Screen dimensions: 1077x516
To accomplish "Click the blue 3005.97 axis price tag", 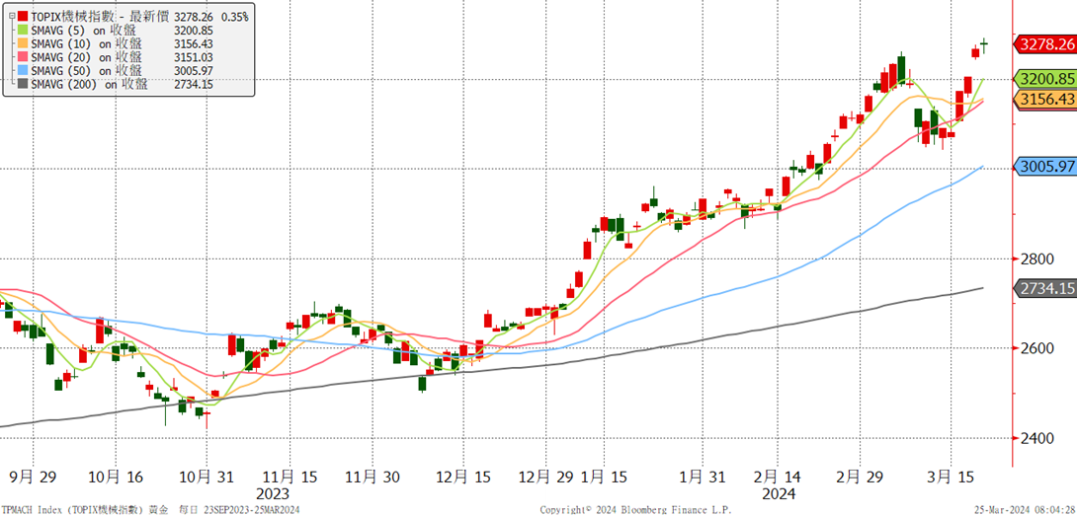I will tap(1044, 167).
